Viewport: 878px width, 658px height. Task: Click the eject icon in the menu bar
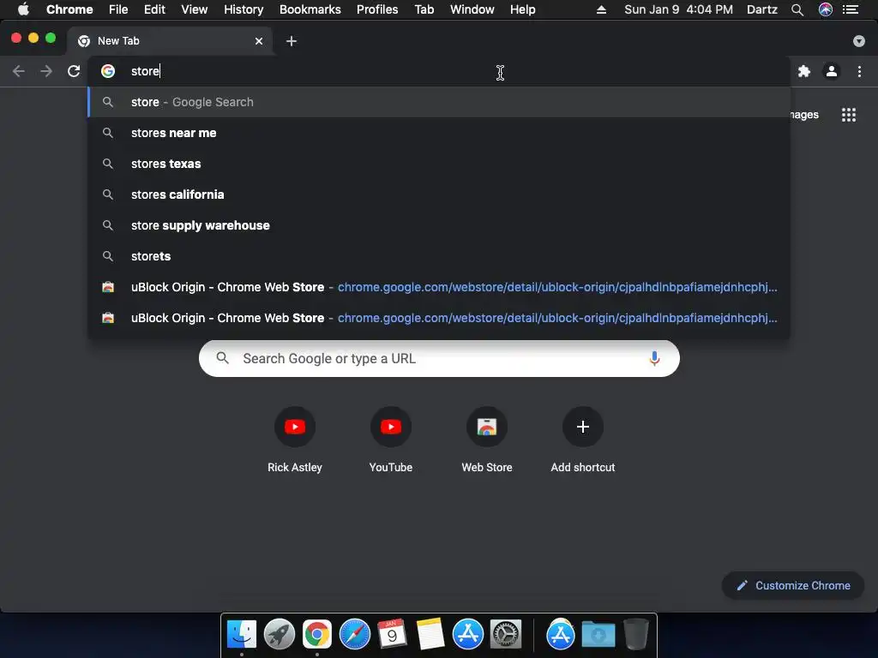pyautogui.click(x=601, y=9)
